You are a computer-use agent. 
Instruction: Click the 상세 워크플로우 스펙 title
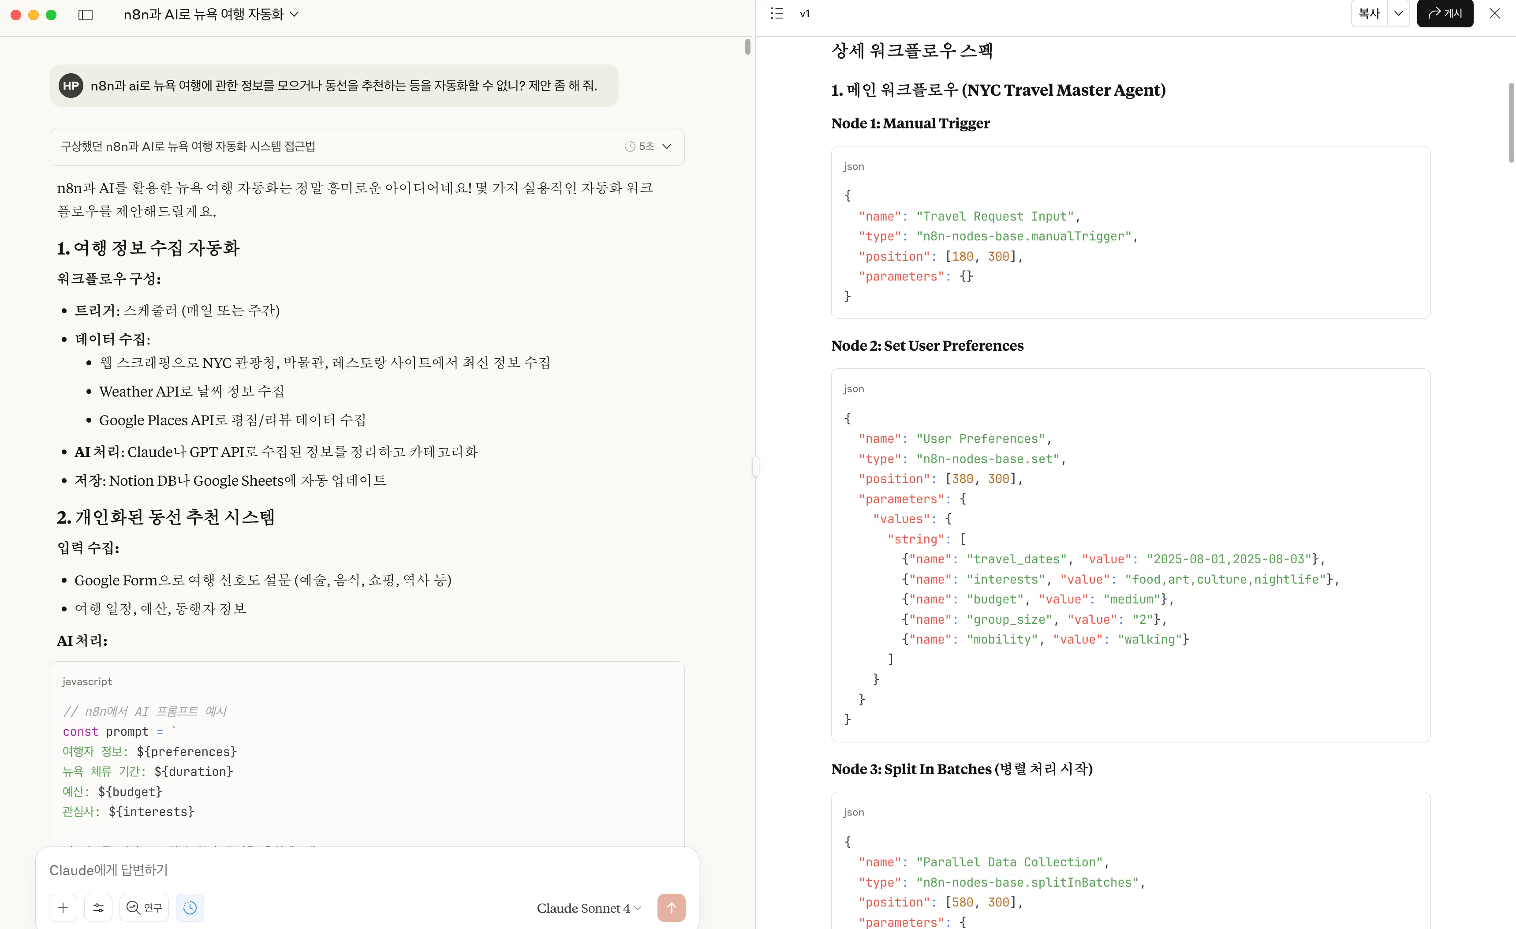click(912, 50)
